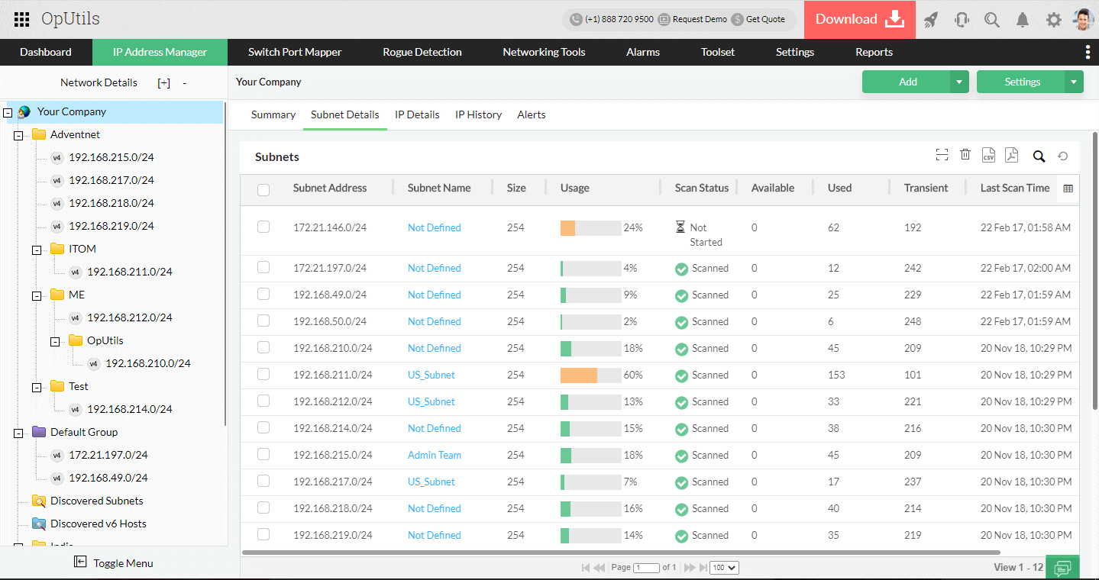Click the green Settings button

[1021, 82]
